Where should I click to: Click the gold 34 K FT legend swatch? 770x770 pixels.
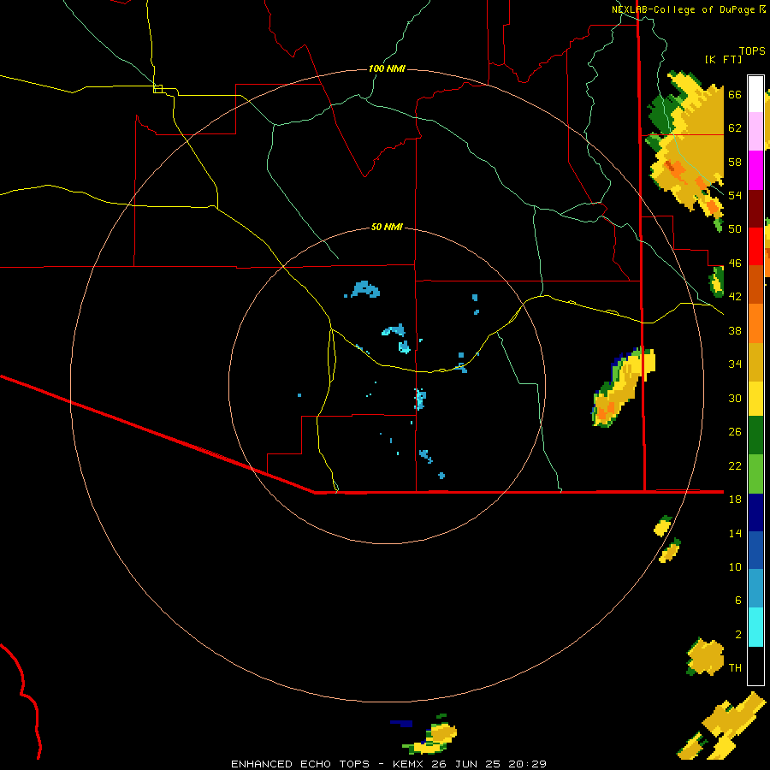pyautogui.click(x=755, y=362)
